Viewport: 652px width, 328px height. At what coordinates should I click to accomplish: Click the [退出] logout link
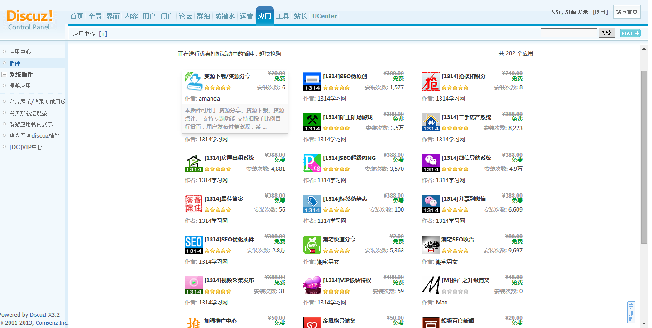(599, 12)
